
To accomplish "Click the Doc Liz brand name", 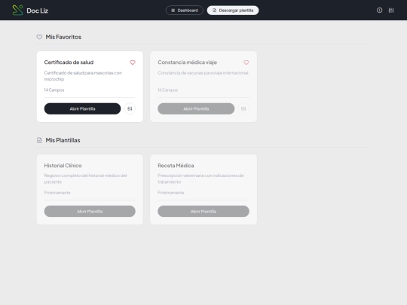I will 38,11.
